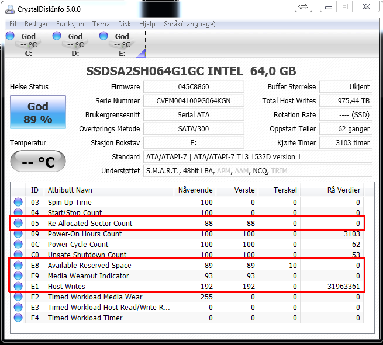
Task: Click the Firmware value field 045C8860
Action: [x=193, y=87]
